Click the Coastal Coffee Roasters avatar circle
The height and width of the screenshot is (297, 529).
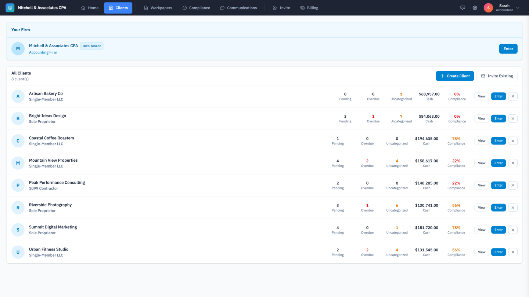tap(18, 140)
